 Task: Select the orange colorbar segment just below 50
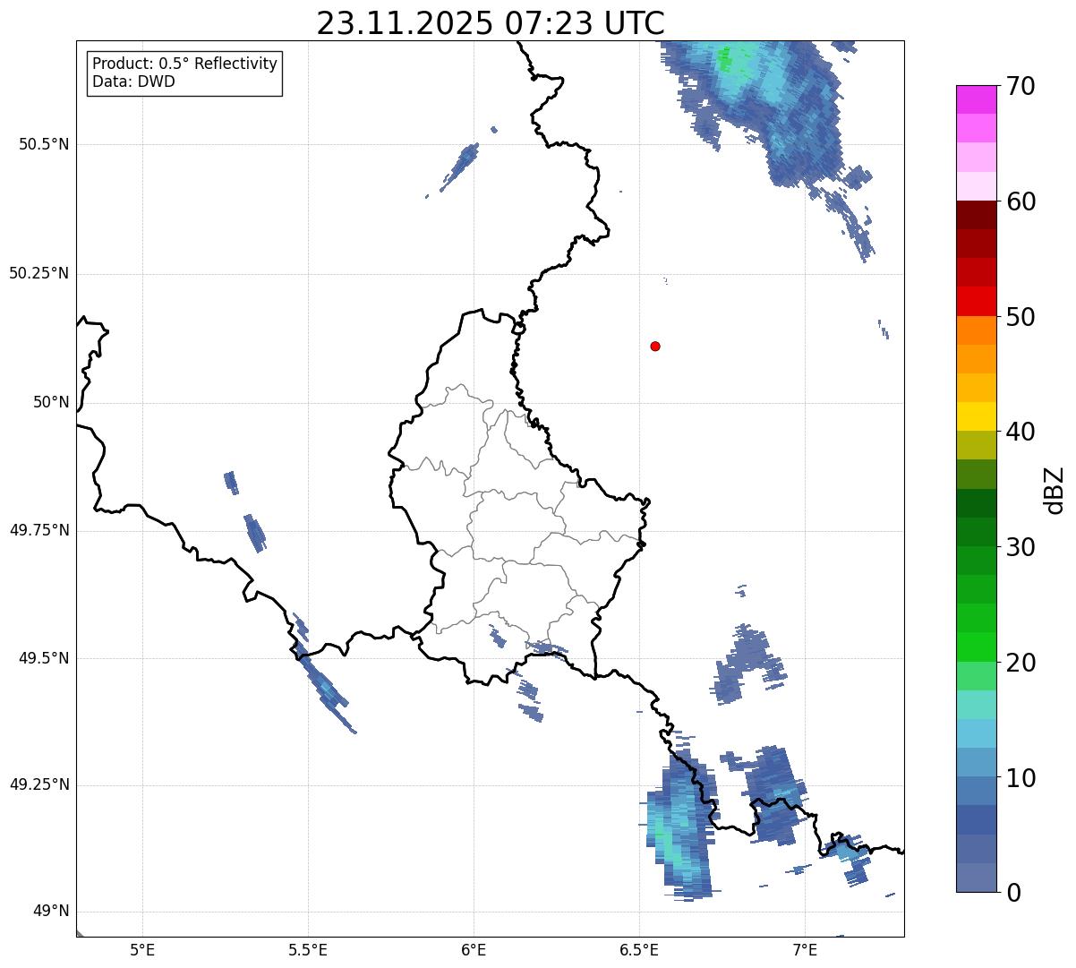(x=977, y=330)
